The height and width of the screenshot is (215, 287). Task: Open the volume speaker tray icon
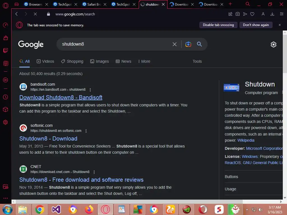point(260,210)
